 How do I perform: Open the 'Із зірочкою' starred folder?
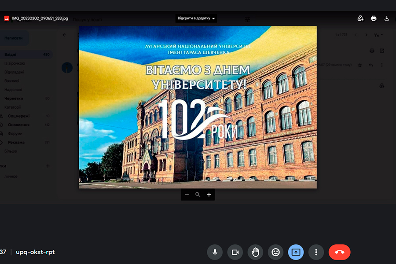[x=15, y=63]
